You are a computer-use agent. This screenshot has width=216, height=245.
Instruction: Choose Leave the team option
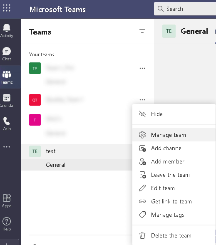pos(174,175)
